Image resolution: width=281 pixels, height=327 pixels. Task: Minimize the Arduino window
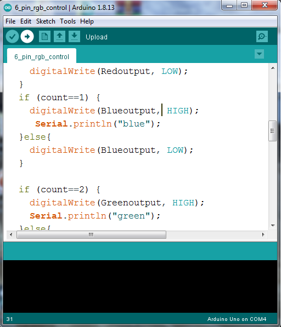pos(229,5)
